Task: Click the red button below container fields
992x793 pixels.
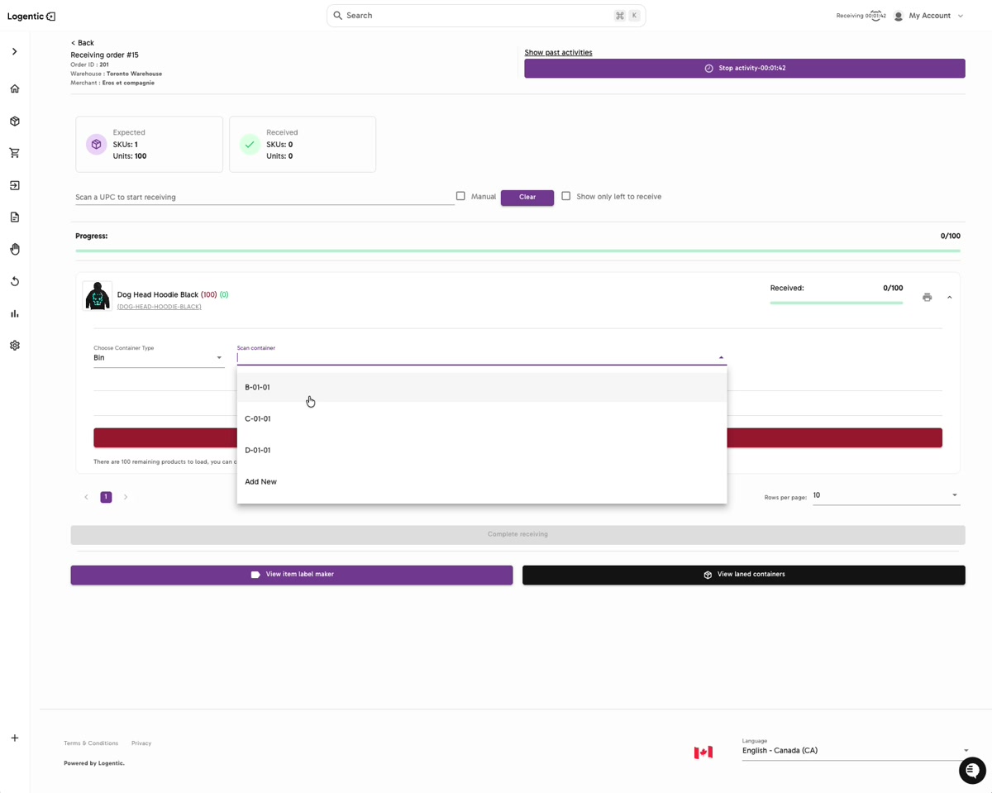Action: 517,437
